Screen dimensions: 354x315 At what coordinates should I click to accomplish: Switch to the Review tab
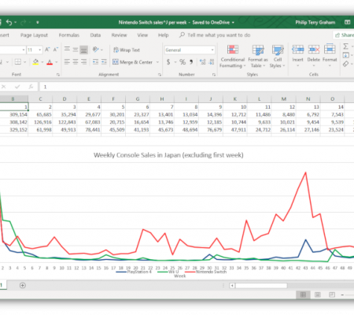pyautogui.click(x=119, y=35)
